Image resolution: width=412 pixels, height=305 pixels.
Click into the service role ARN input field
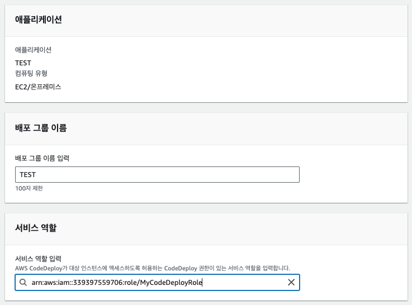[157, 283]
